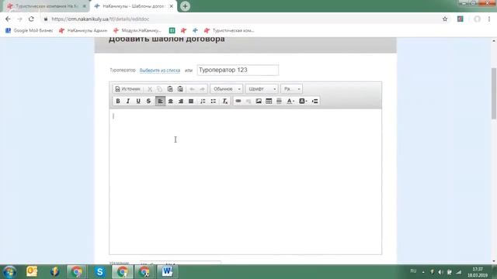
Task: Click Paste as plain text icon
Action: (180, 89)
